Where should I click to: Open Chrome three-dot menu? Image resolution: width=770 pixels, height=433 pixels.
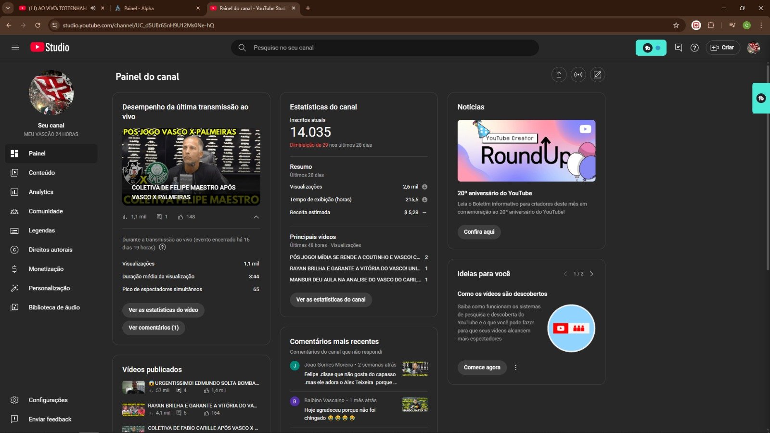pos(761,25)
